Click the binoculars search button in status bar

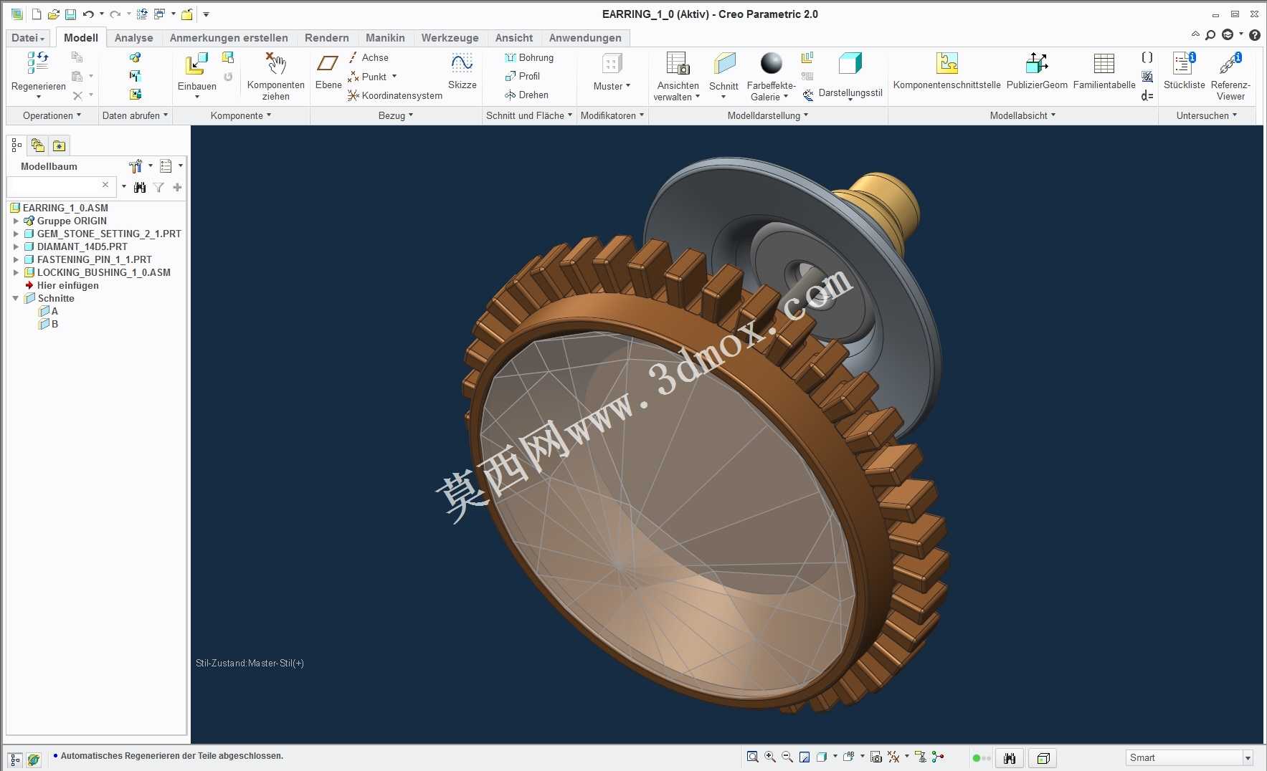[x=1010, y=758]
